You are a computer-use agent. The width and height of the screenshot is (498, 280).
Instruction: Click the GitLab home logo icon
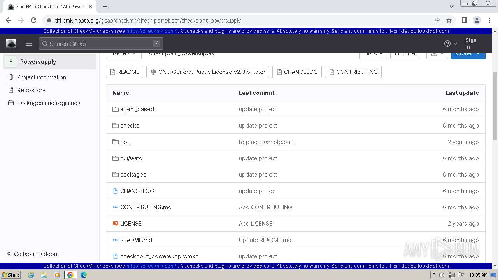(11, 44)
